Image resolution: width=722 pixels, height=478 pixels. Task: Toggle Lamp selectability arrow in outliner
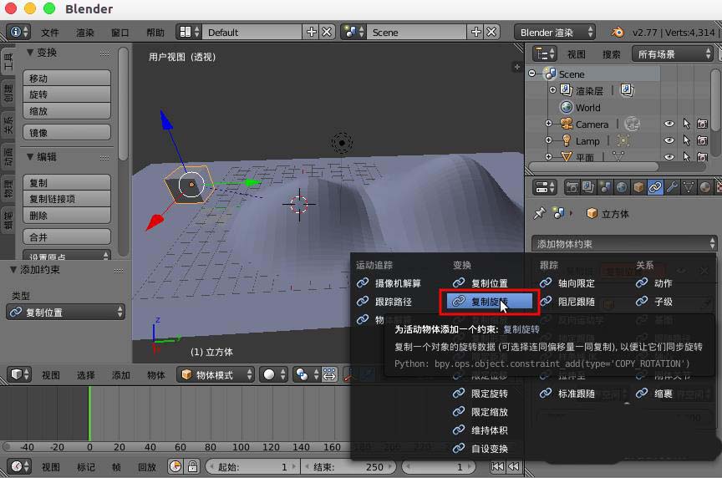pos(686,140)
